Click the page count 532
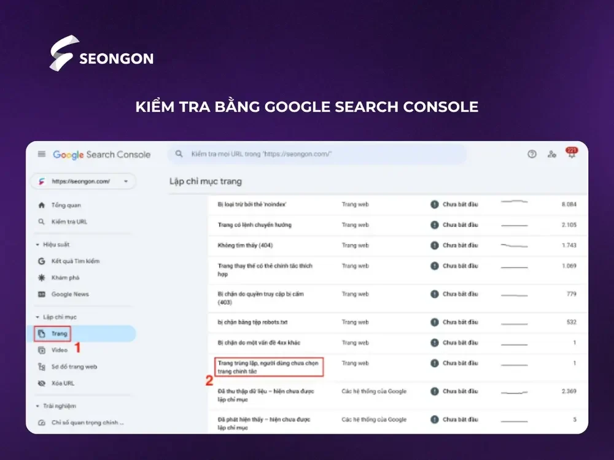 coord(572,323)
